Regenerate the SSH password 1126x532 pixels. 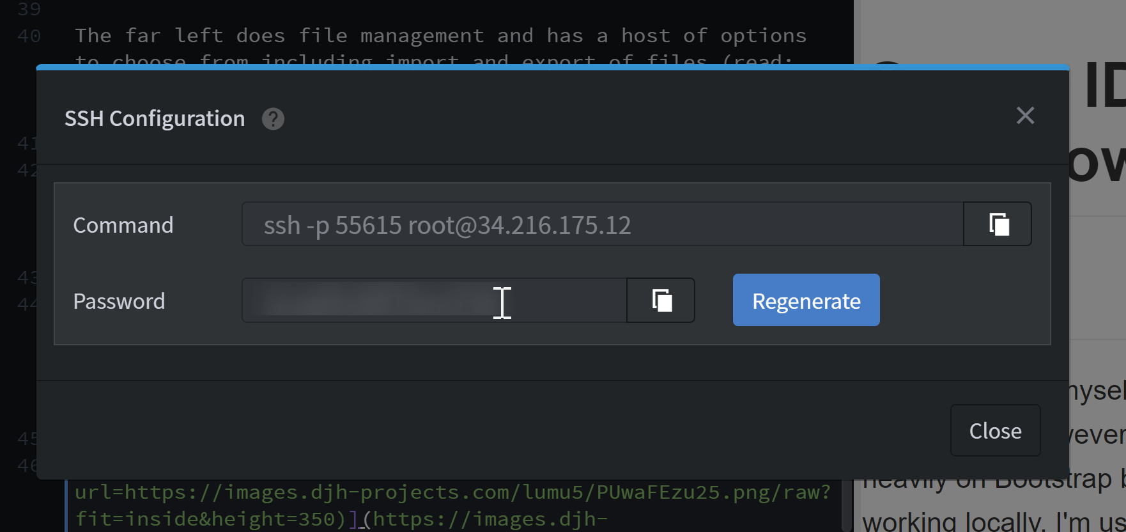(806, 301)
